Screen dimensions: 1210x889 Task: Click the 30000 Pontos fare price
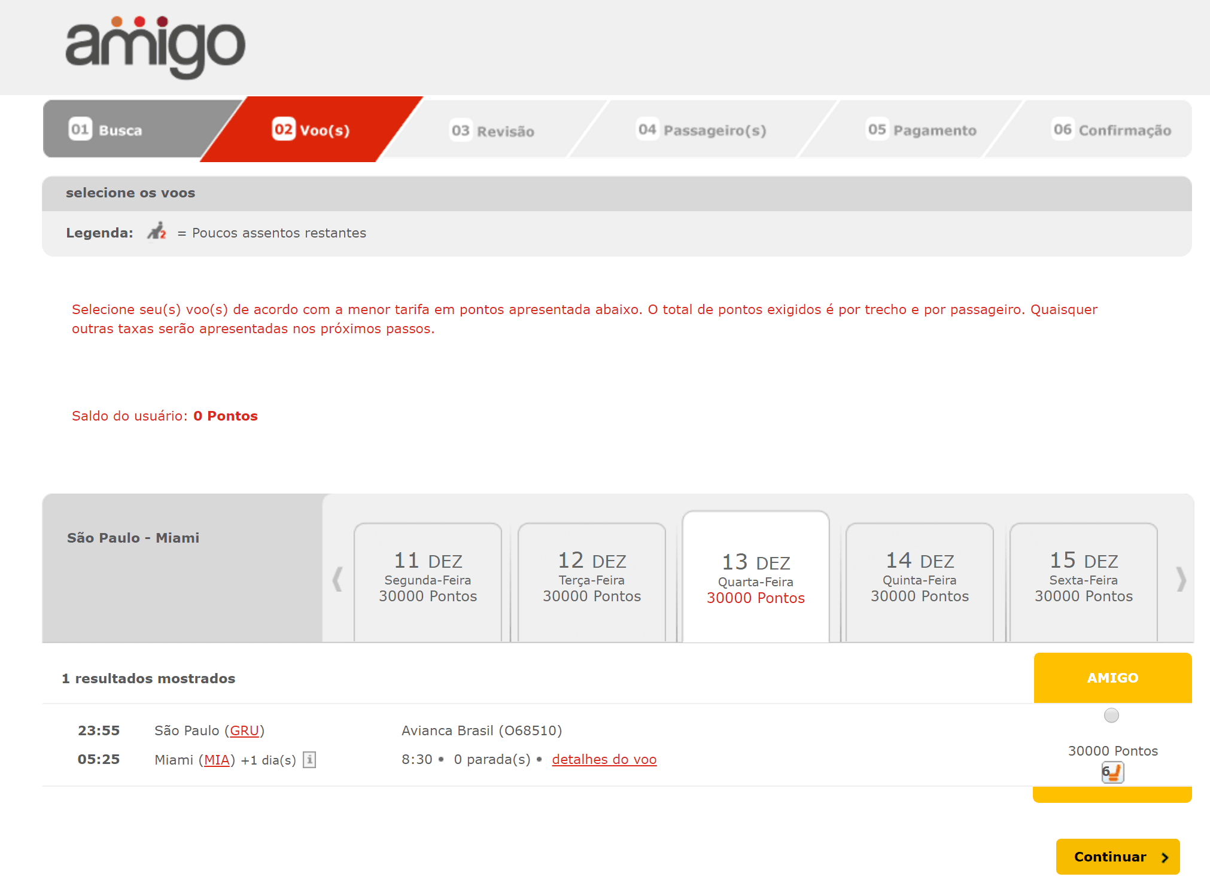coord(1113,751)
